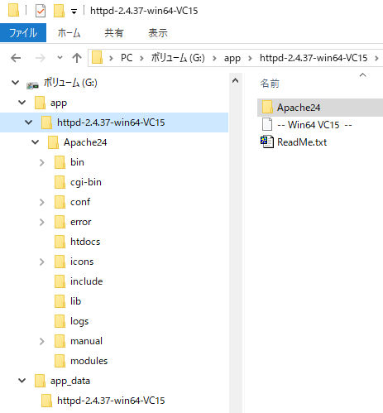Open the Customize Quick Access Toolbar dropdown
The height and width of the screenshot is (413, 383).
(74, 12)
